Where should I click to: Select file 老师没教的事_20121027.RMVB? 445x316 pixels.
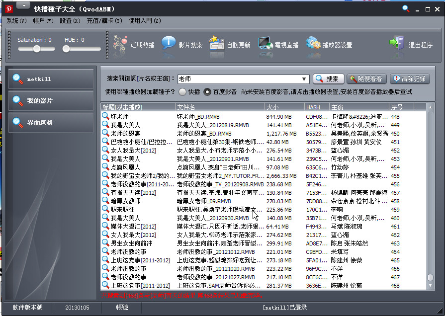coord(216,277)
